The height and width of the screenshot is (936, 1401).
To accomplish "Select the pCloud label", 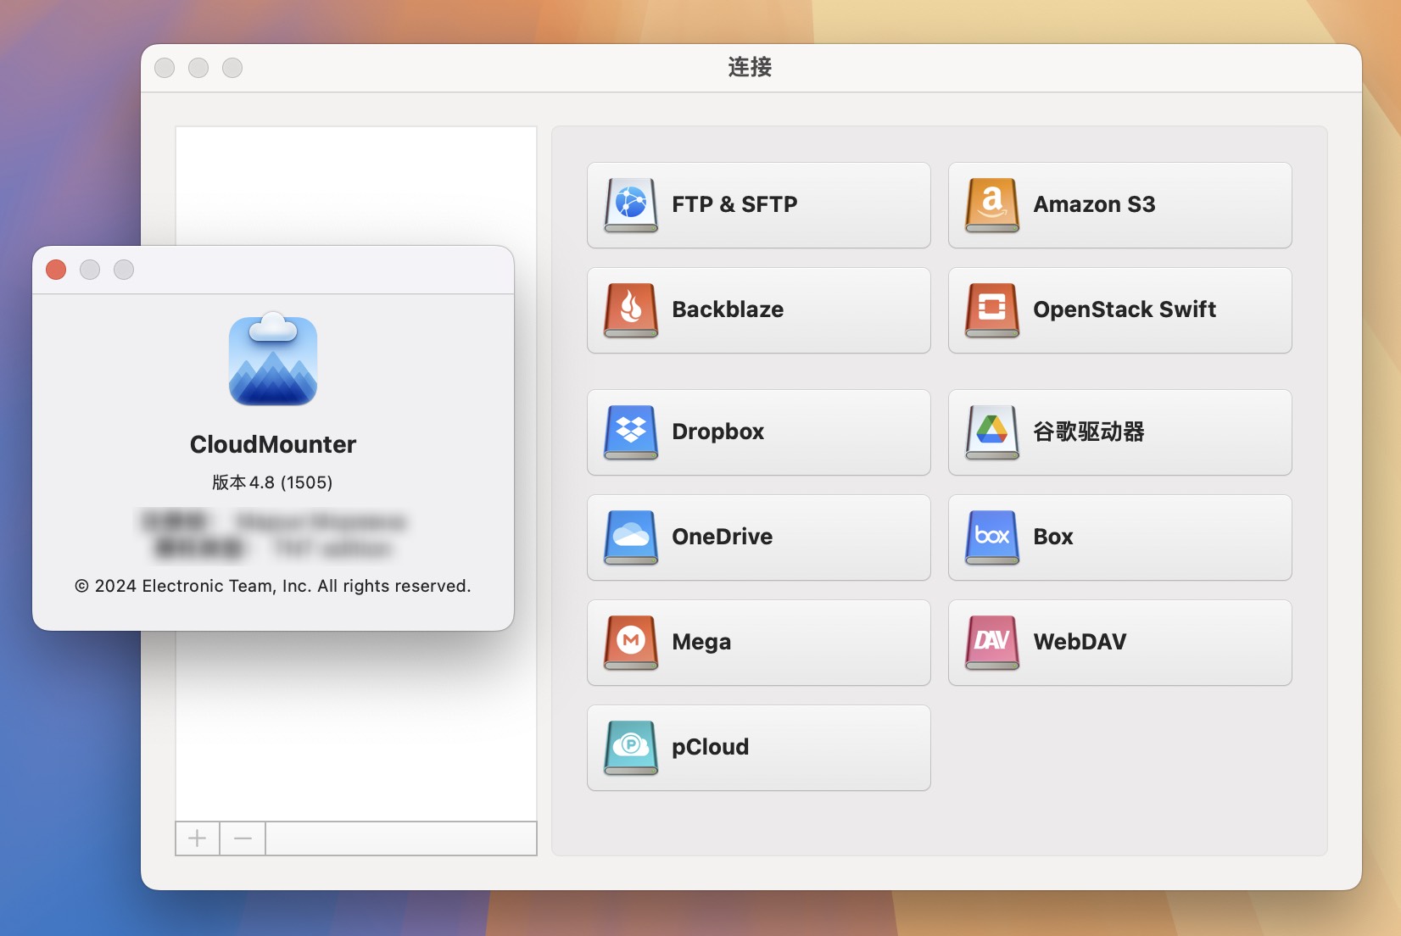I will click(710, 748).
